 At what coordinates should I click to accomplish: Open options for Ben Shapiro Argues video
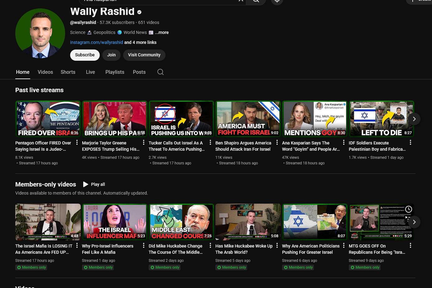point(277,143)
